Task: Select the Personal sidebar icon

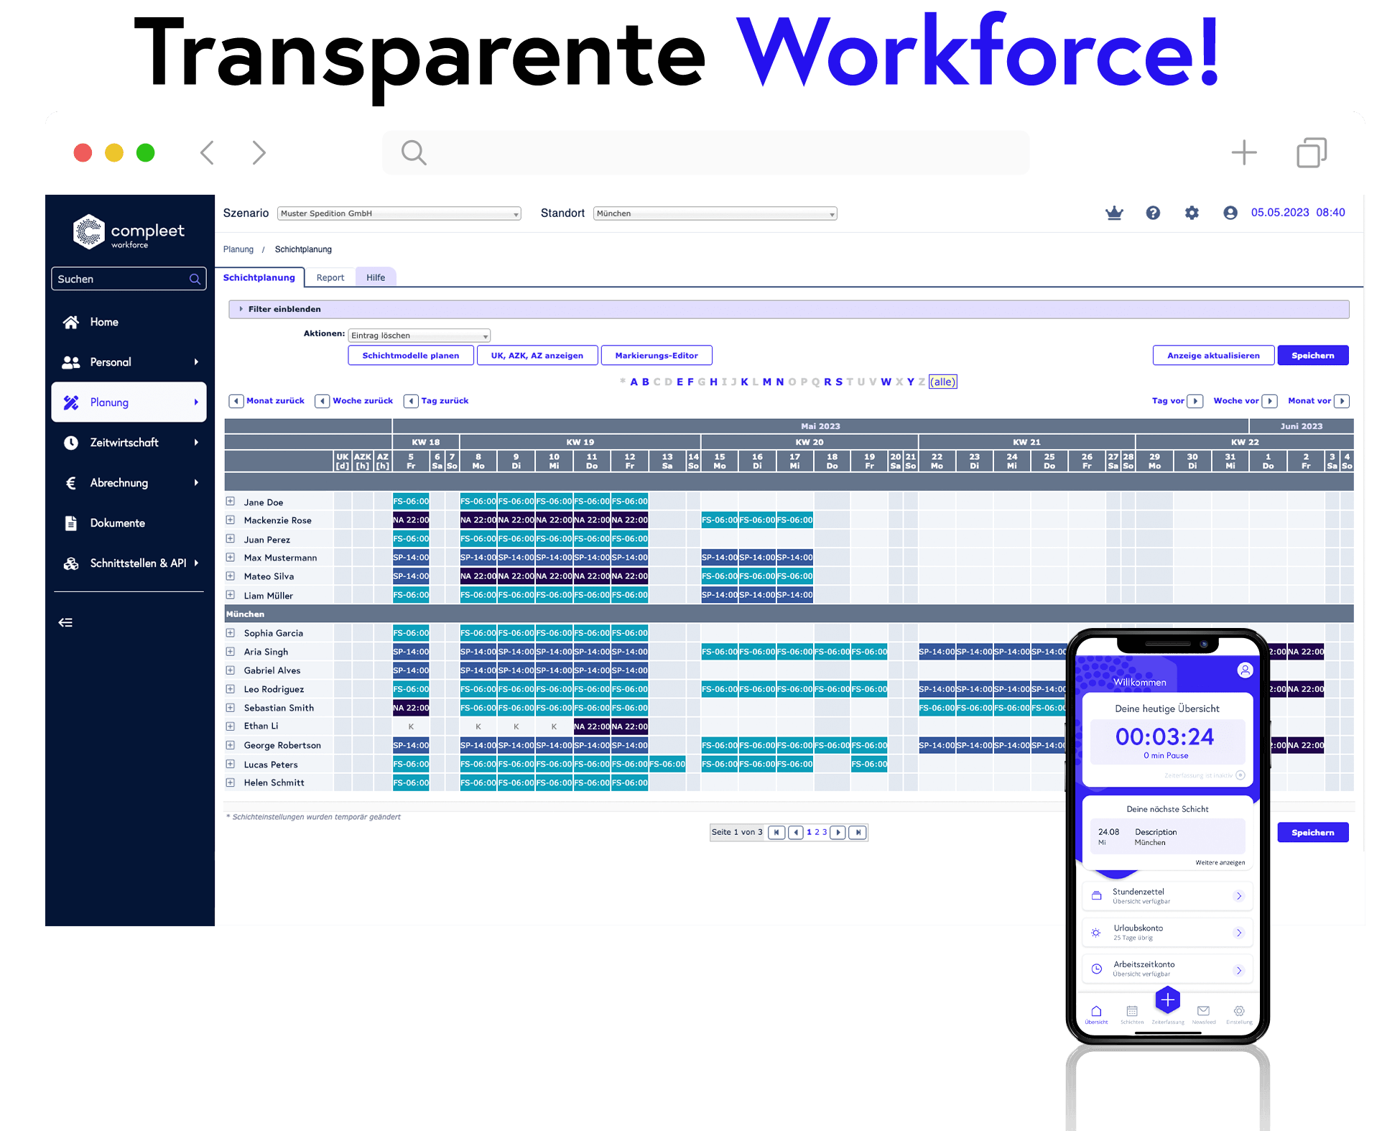Action: (72, 361)
